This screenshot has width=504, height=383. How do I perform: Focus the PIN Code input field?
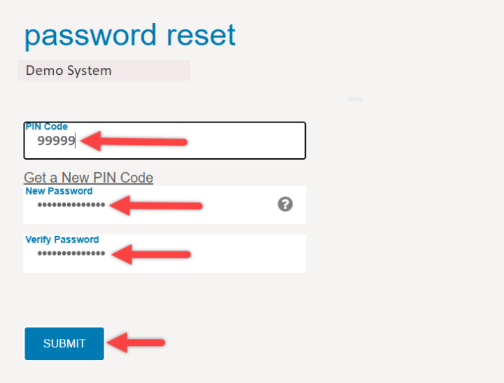coord(210,142)
